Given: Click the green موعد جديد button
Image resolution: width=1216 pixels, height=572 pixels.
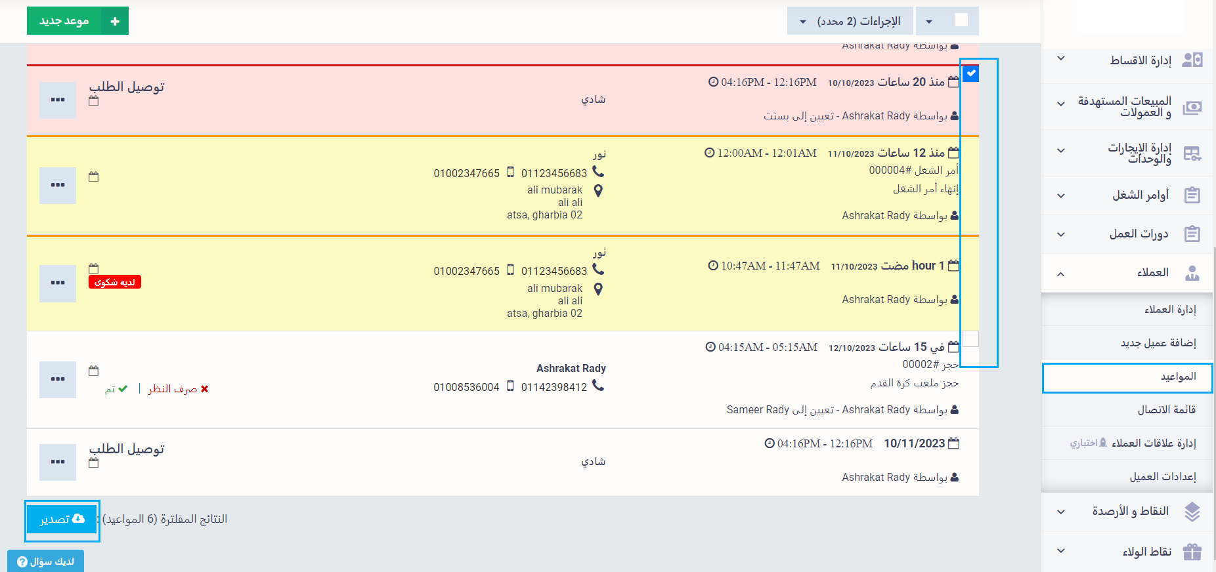Looking at the screenshot, I should (77, 21).
